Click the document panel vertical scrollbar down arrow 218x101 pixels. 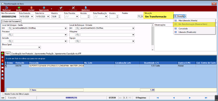152,50
